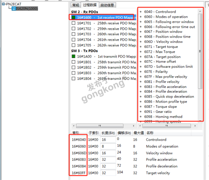This screenshot has width=209, height=180.
Task: Click the Target velocity name cell
Action: click(x=158, y=173)
